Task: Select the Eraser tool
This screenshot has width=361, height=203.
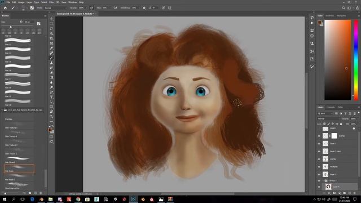Action: coord(51,73)
